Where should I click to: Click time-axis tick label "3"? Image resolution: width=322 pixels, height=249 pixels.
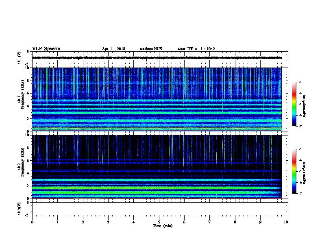tap(108, 222)
